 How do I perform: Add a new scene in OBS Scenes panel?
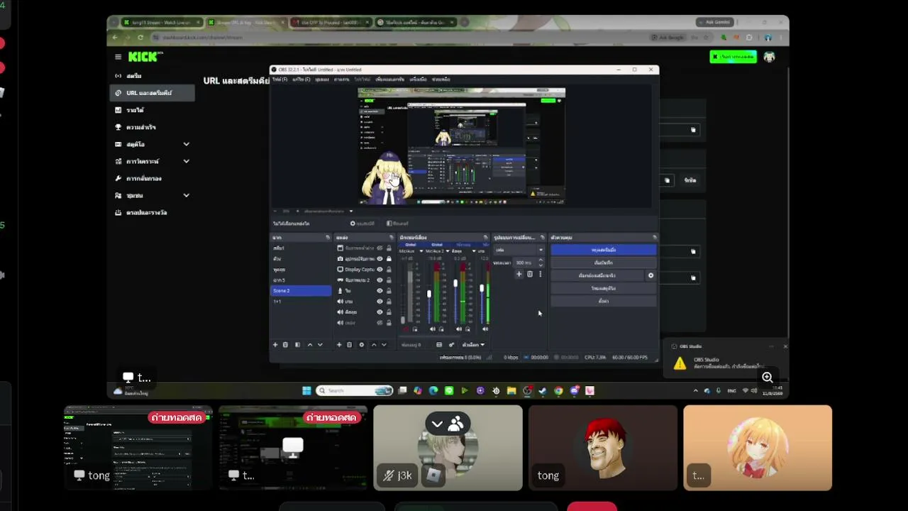point(275,345)
